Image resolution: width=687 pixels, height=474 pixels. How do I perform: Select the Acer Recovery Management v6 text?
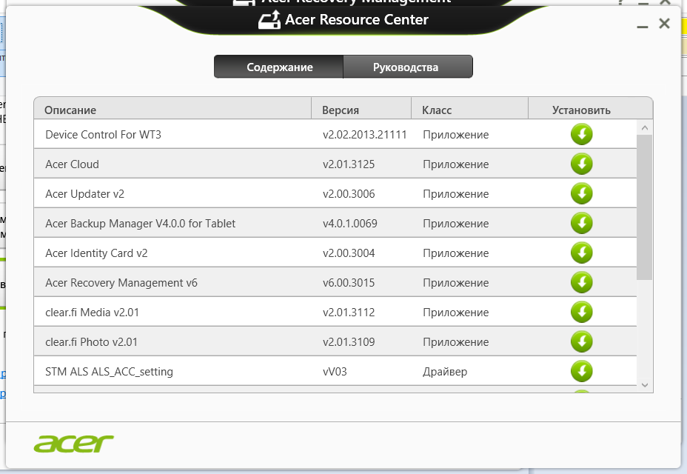click(x=121, y=282)
